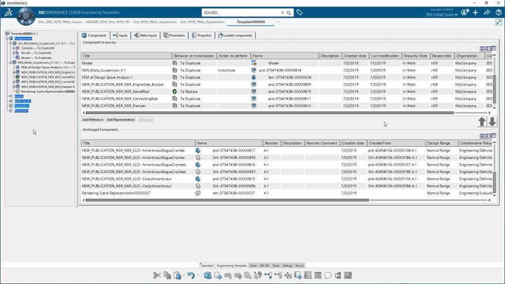Select the Properties tree item
505x284 pixels.
pos(21,111)
